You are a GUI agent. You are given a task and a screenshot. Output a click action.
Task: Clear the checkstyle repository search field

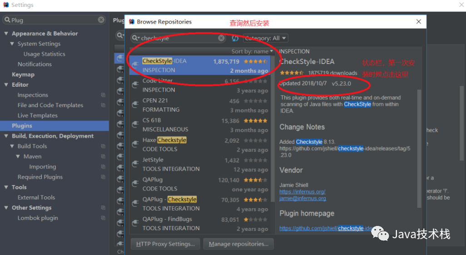pyautogui.click(x=221, y=38)
